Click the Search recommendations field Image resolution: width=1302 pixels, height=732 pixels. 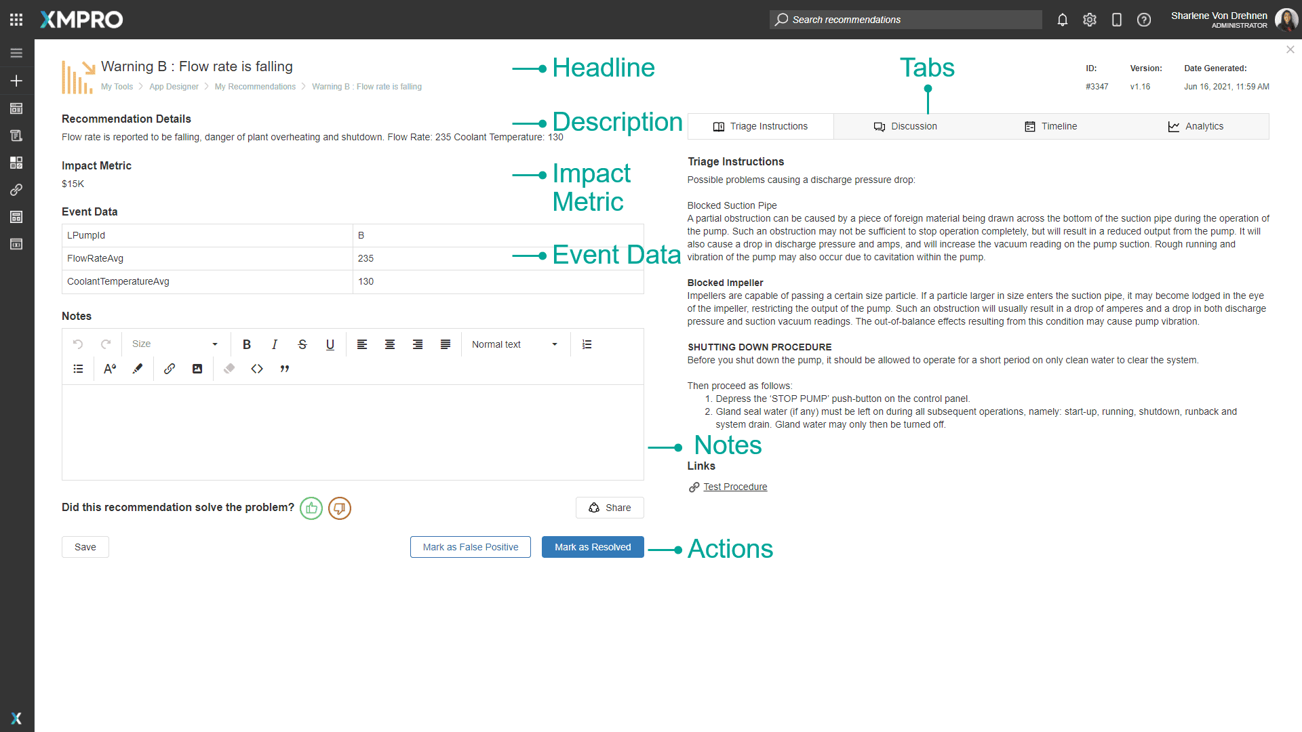pyautogui.click(x=905, y=20)
